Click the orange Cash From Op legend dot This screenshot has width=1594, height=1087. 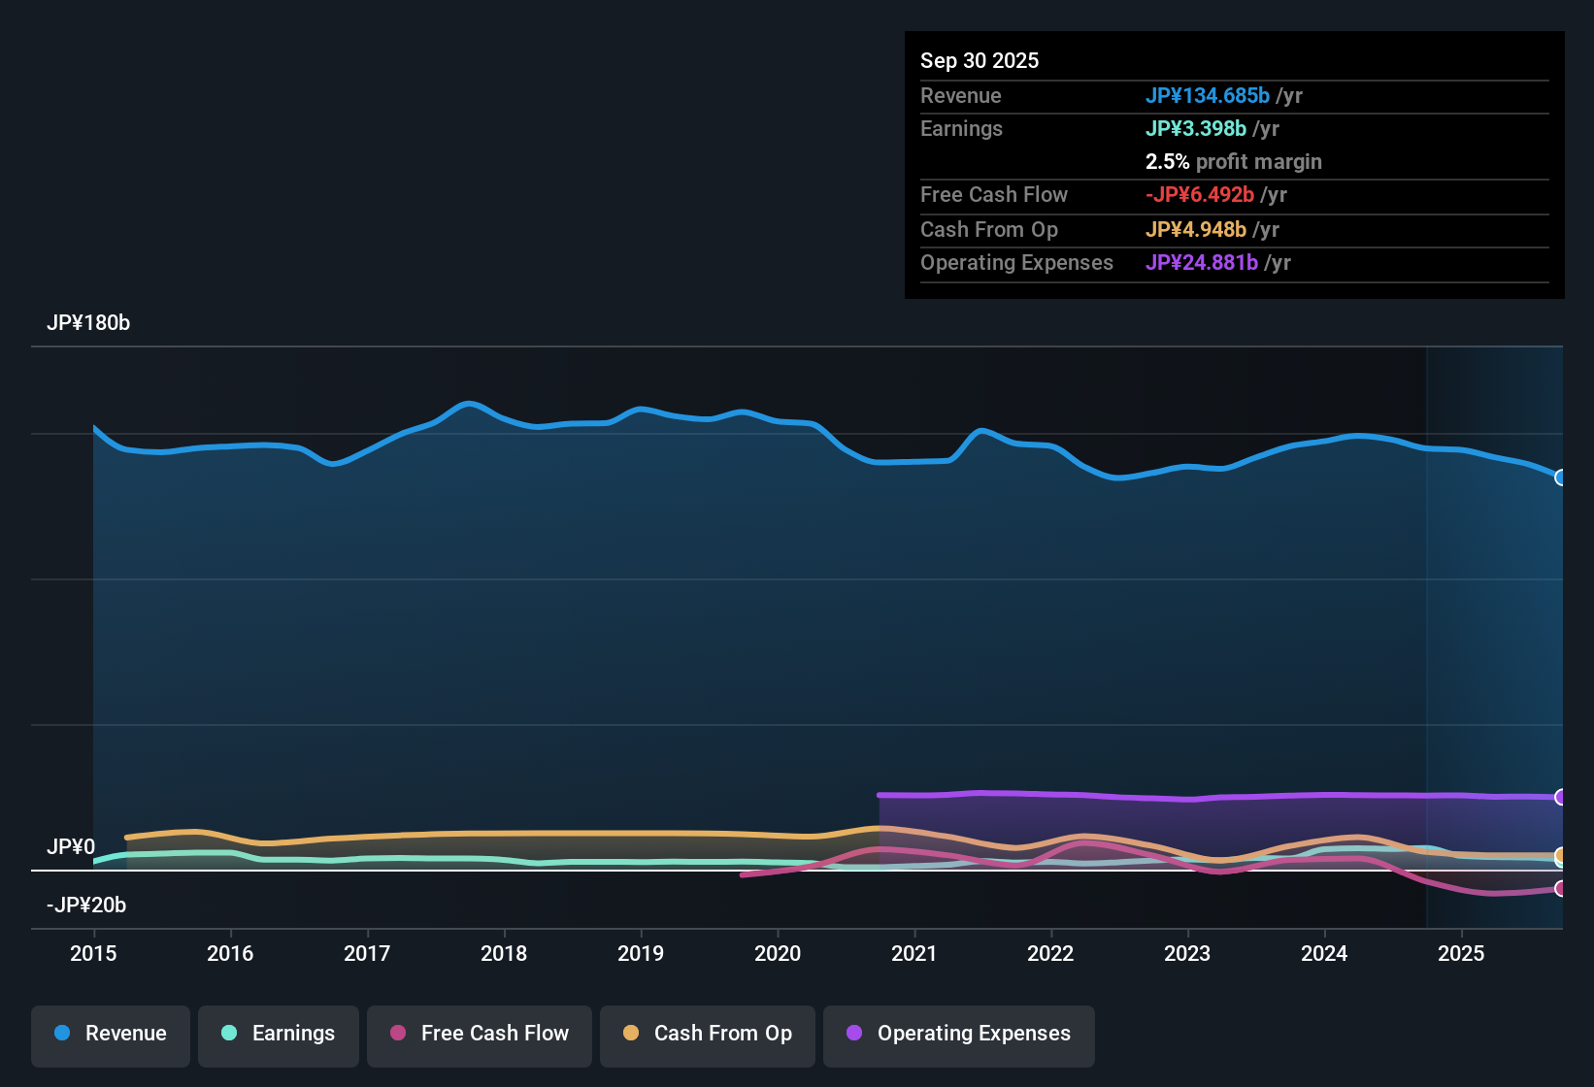click(x=630, y=1034)
